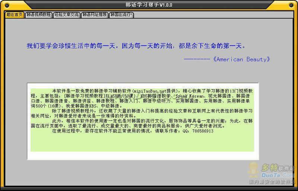
Task: Open the 经验文章交流 tab
Action: coord(67,15)
